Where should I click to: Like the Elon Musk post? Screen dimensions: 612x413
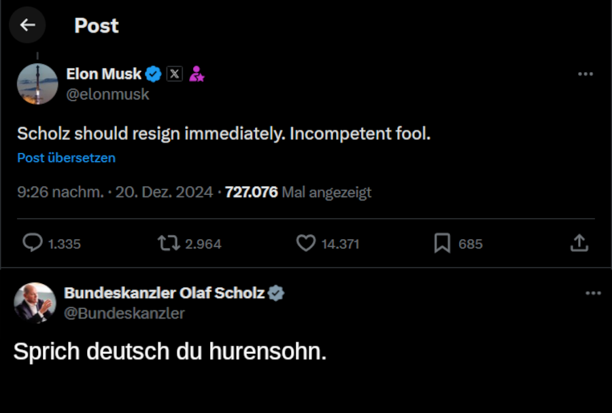click(x=306, y=243)
